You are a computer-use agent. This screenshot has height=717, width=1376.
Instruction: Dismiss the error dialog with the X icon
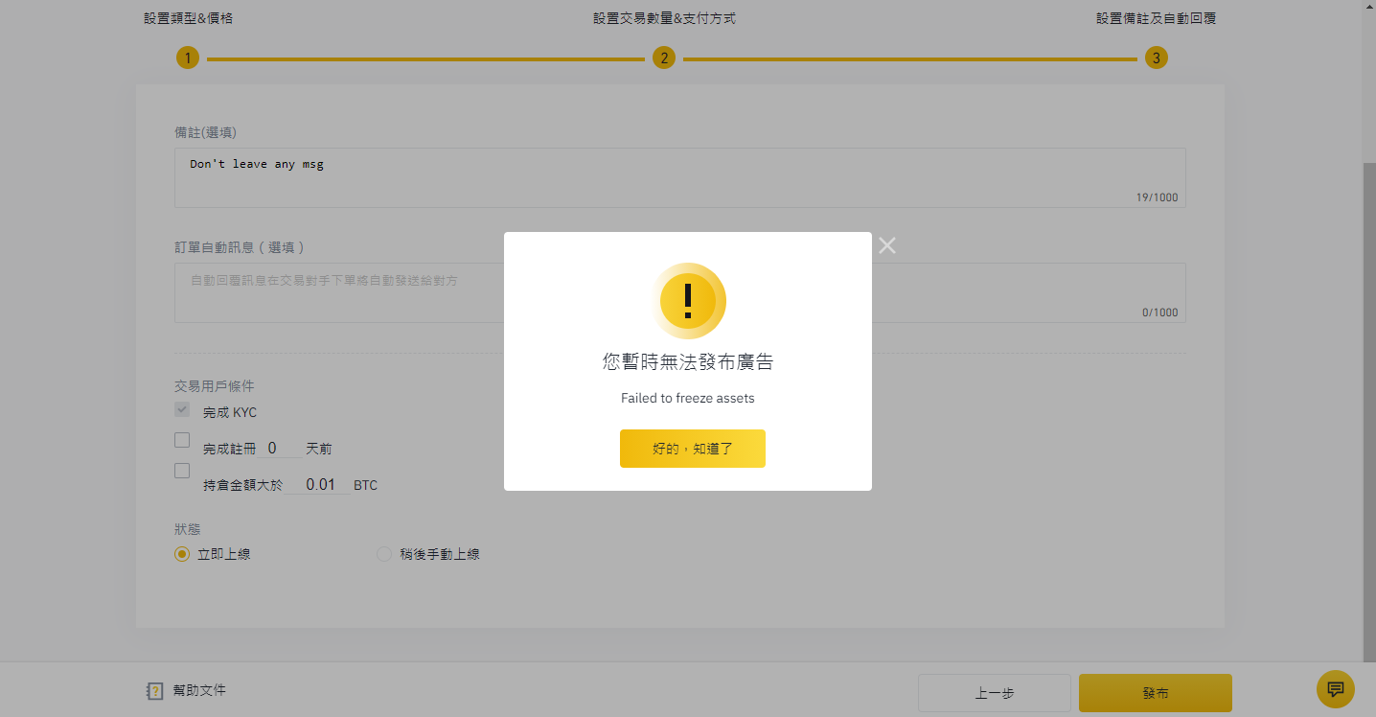(x=886, y=245)
